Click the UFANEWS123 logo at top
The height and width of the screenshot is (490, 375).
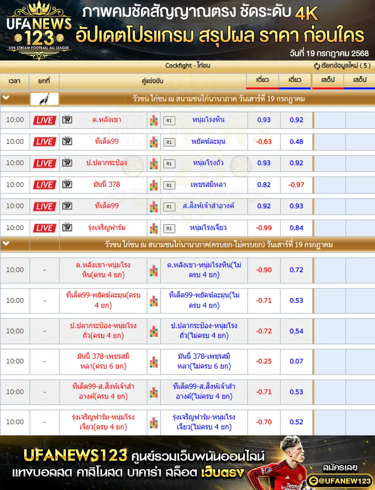39,30
